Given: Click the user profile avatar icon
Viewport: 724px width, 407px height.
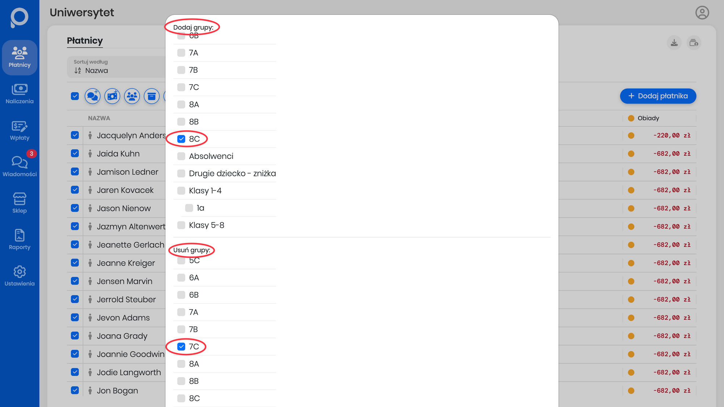Looking at the screenshot, I should point(702,13).
